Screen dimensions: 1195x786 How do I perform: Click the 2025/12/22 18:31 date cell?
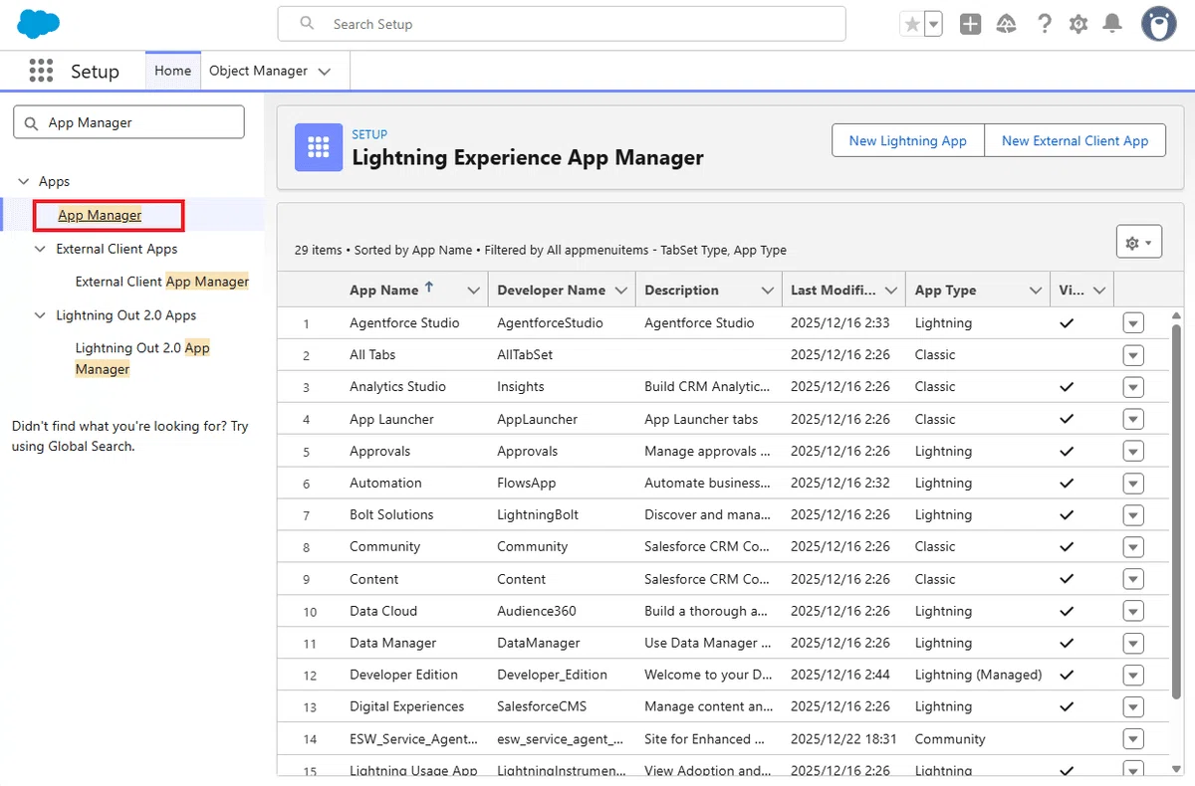tap(843, 738)
